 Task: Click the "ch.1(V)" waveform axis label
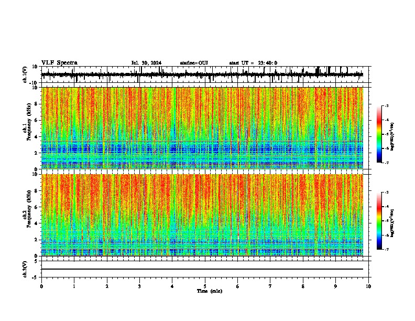25,74
